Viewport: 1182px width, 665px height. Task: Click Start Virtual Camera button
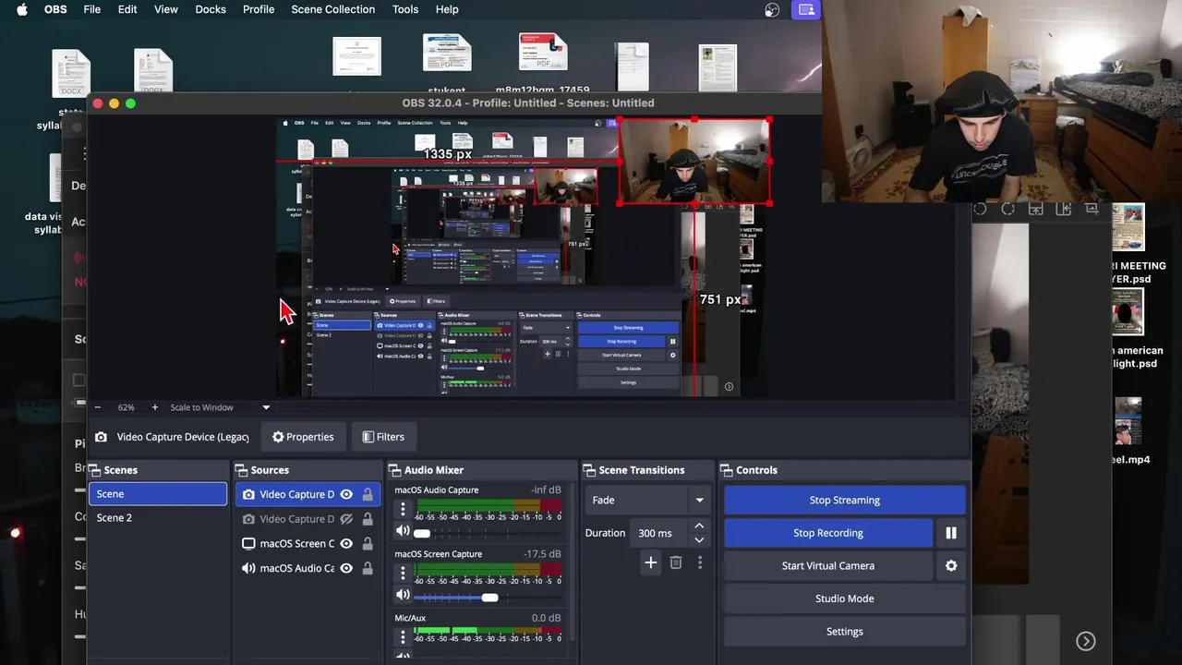pyautogui.click(x=828, y=565)
